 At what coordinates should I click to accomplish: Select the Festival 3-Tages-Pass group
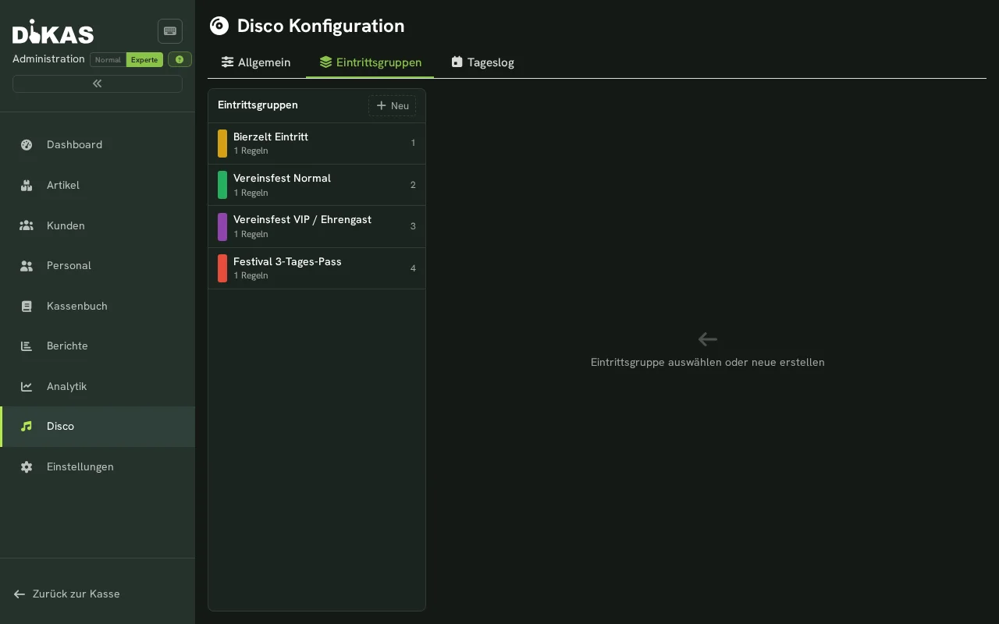tap(317, 268)
